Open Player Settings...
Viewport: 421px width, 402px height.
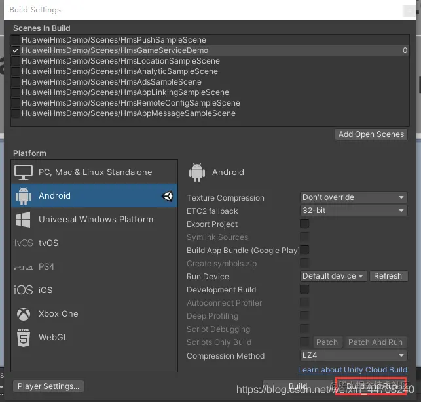(x=48, y=386)
